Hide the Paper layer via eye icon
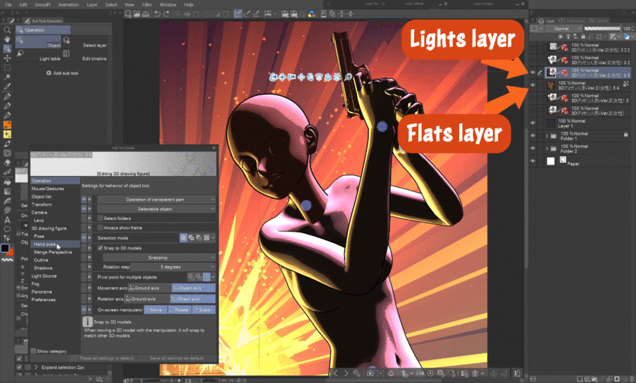636x383 pixels. (x=533, y=161)
